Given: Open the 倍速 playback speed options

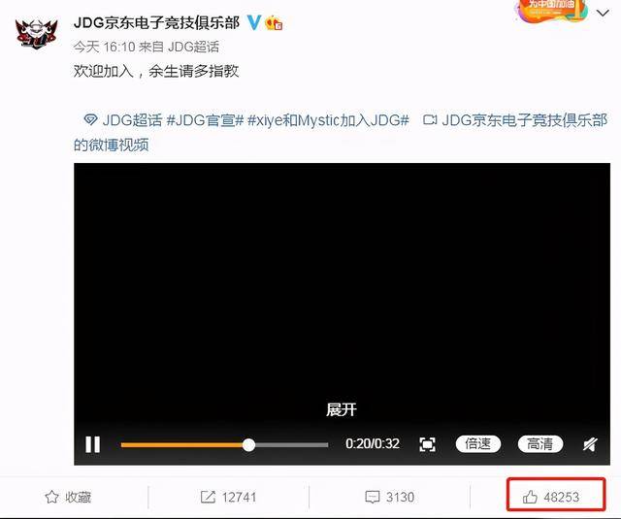Looking at the screenshot, I should 478,443.
